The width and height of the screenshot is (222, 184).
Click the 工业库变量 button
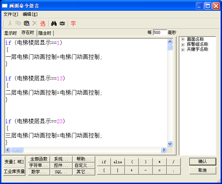14,171
